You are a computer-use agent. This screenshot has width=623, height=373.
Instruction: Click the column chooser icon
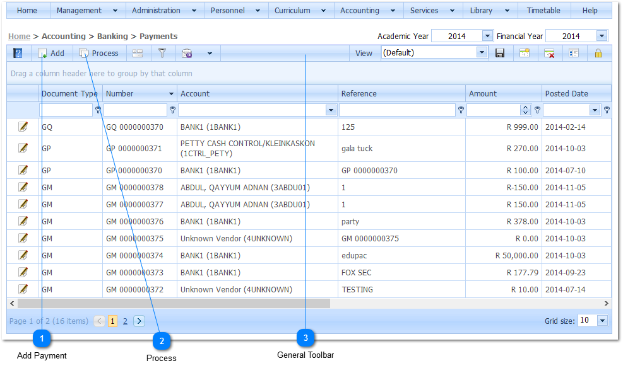574,53
